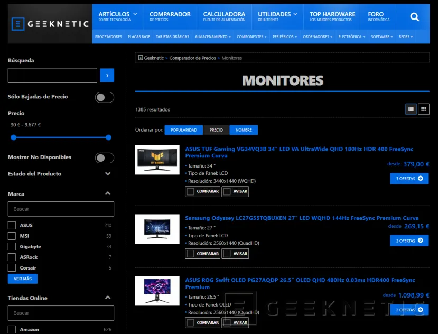438x334 pixels.
Task: Check the Gigabyte brand filter
Action: tap(12, 246)
